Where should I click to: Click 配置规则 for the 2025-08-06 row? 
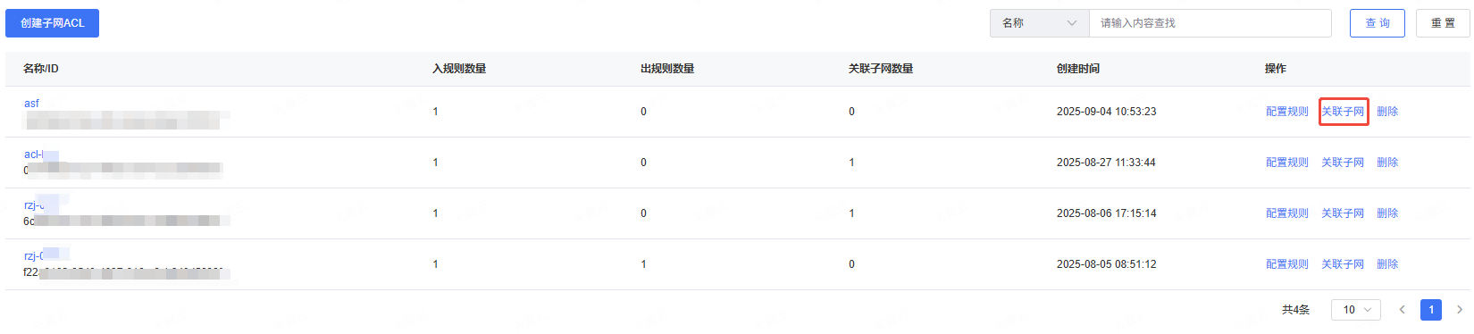click(x=1287, y=213)
